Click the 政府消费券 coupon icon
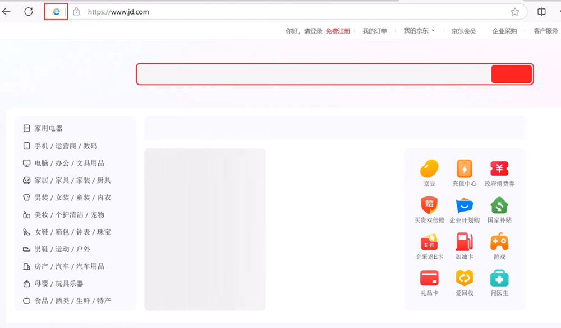 click(x=499, y=168)
